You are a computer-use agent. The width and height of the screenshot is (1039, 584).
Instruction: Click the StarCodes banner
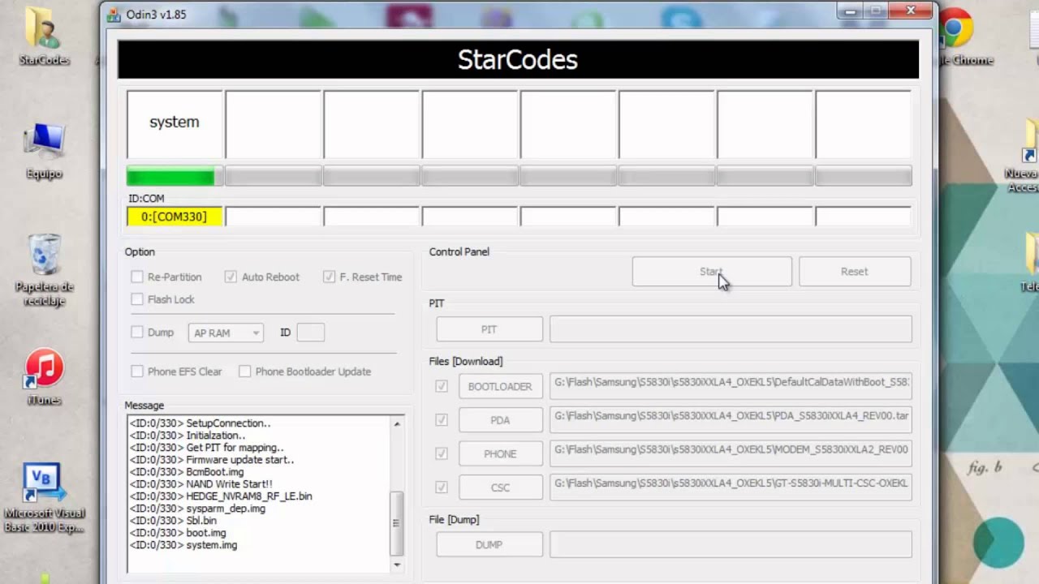[518, 59]
